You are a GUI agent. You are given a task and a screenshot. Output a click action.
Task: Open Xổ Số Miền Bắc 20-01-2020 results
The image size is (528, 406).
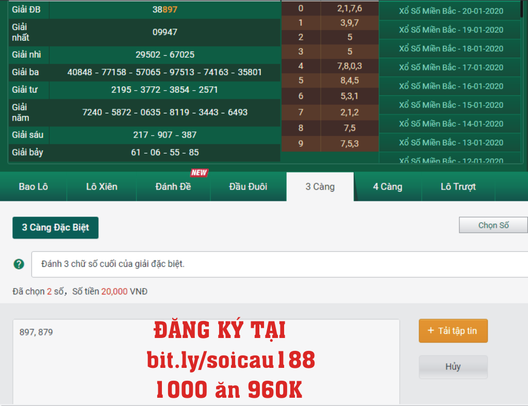point(451,11)
